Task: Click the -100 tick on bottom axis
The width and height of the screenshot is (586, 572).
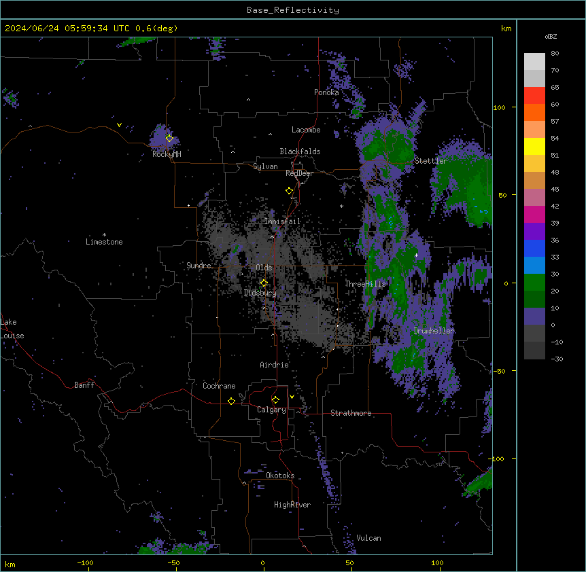Action: pos(85,562)
